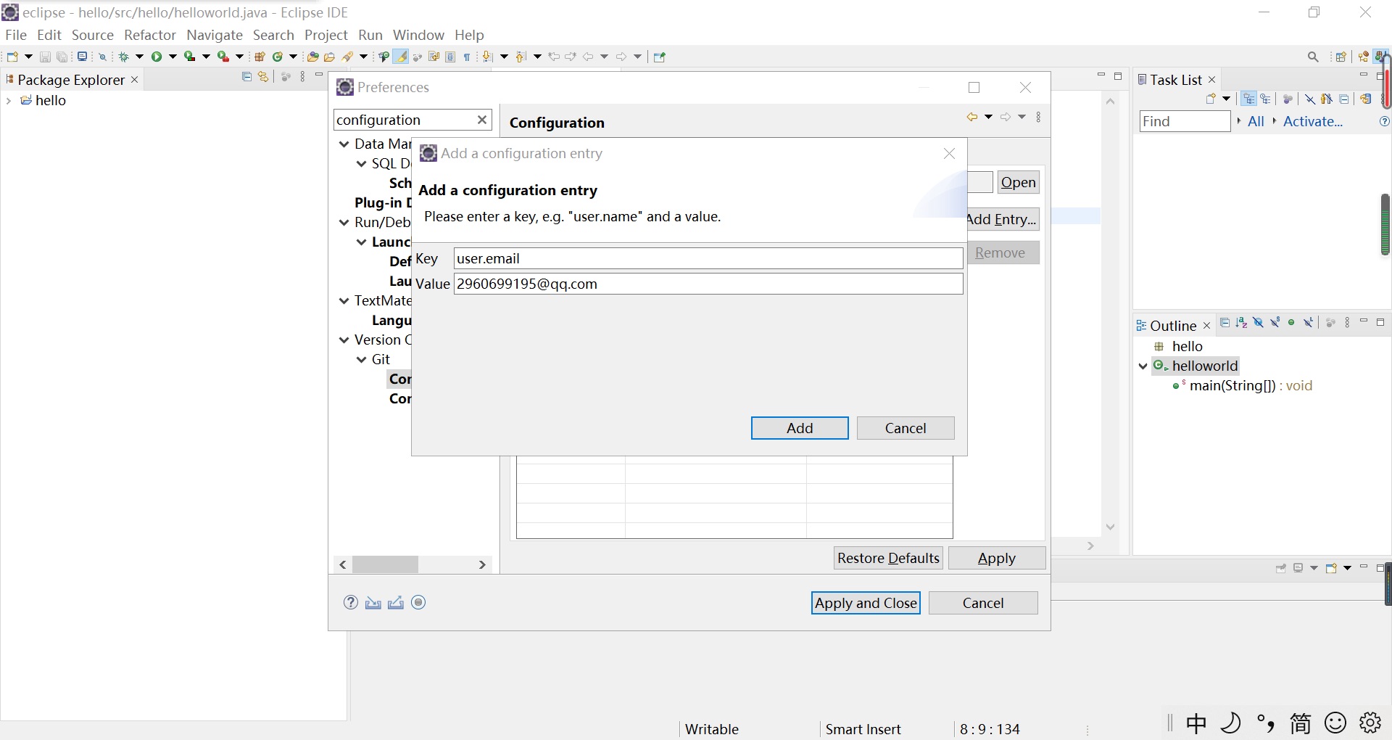
Task: Click the Apply button in Preferences
Action: coord(997,558)
